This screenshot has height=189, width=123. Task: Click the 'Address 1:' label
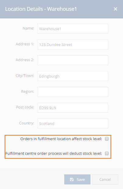(x=25, y=44)
